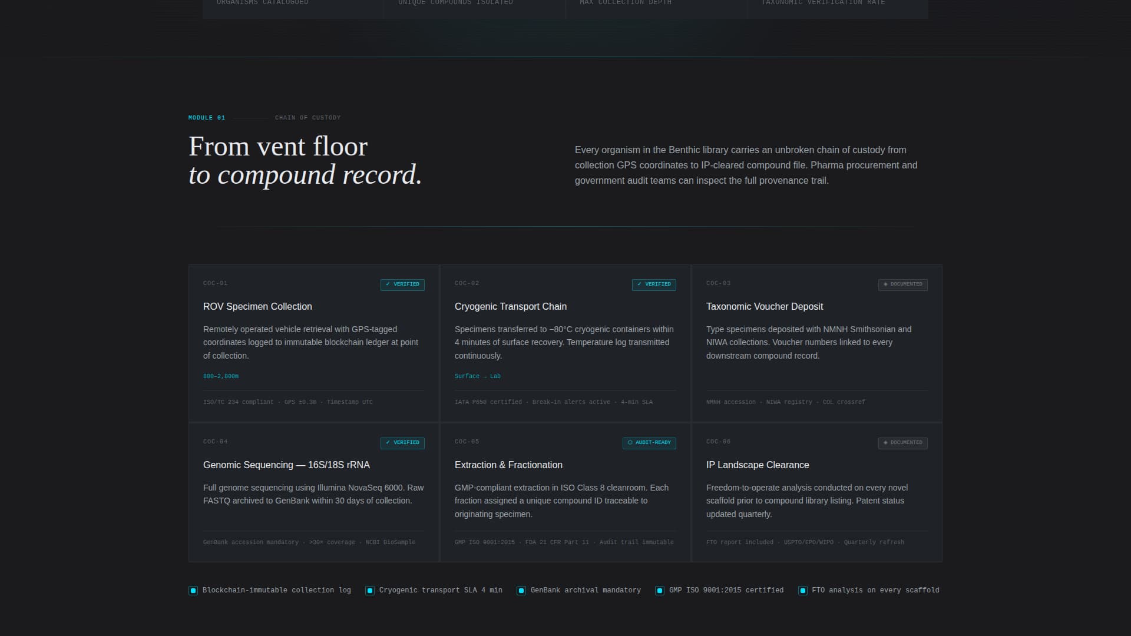Select the MAX COLLECTION DEPTH stat tab

pyautogui.click(x=625, y=6)
